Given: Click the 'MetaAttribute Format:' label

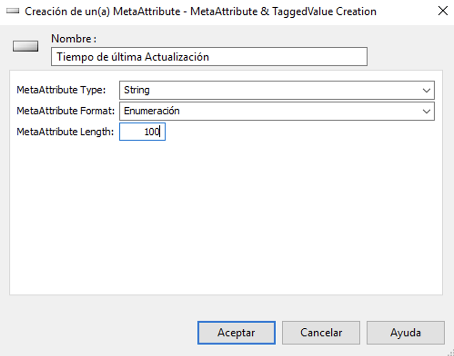Looking at the screenshot, I should (x=66, y=111).
